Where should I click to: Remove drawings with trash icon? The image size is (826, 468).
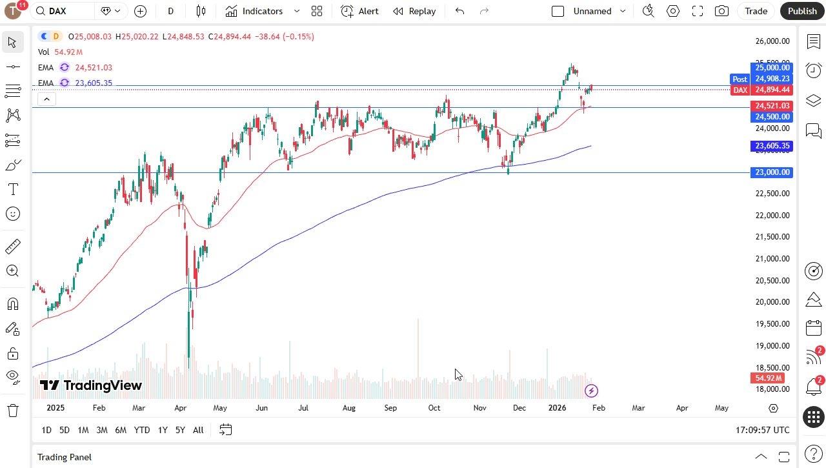[12, 410]
